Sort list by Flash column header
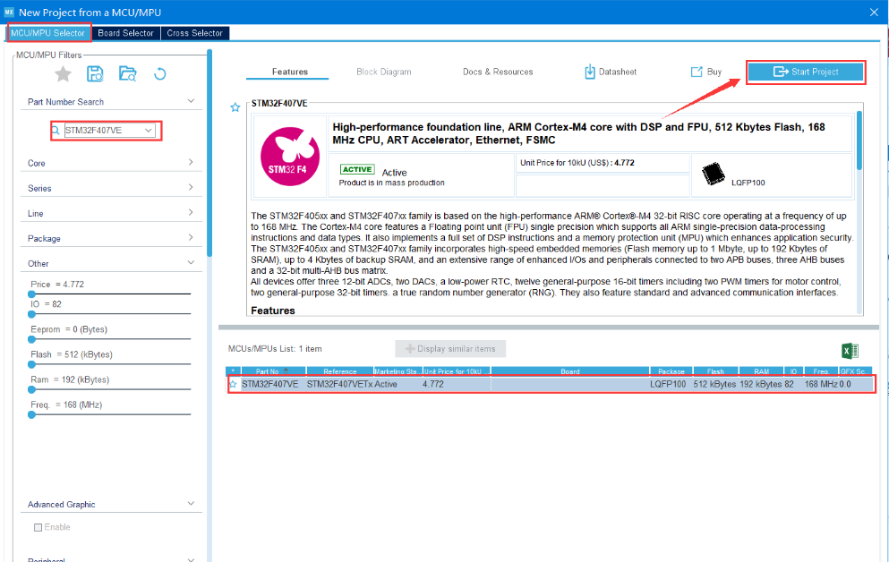 pos(715,371)
